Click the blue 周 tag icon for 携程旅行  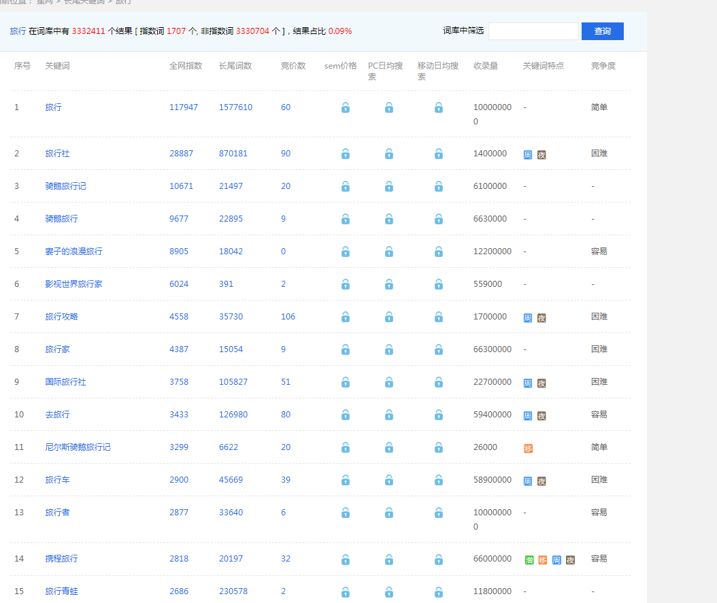pyautogui.click(x=556, y=560)
